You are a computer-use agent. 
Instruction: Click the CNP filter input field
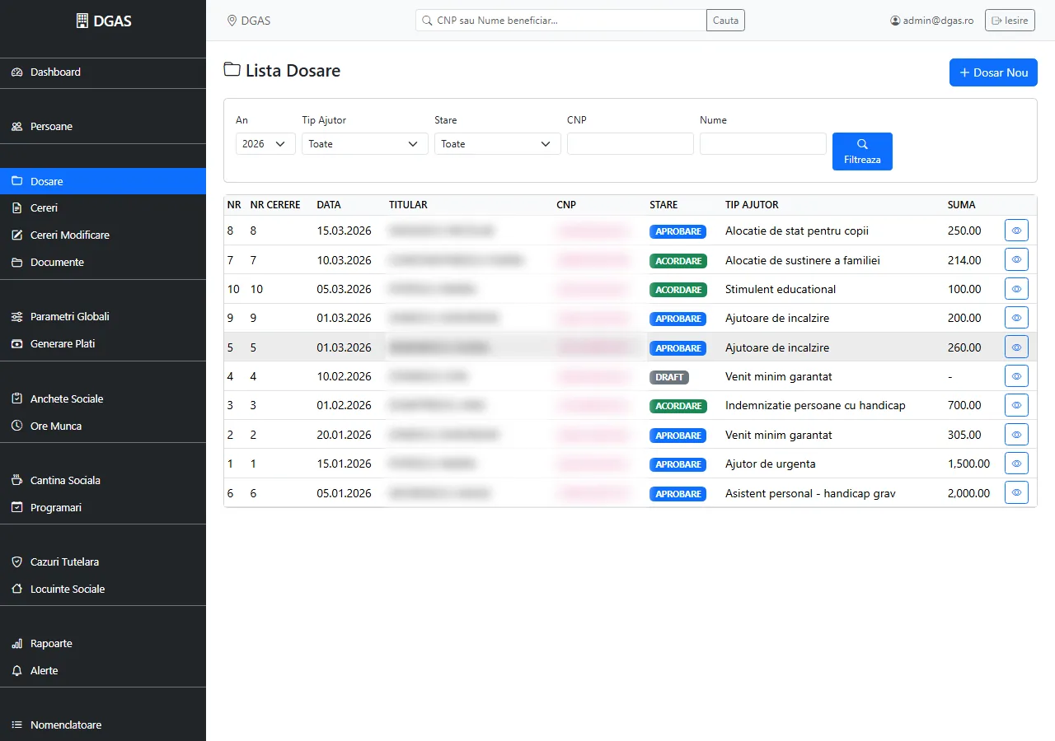click(631, 144)
